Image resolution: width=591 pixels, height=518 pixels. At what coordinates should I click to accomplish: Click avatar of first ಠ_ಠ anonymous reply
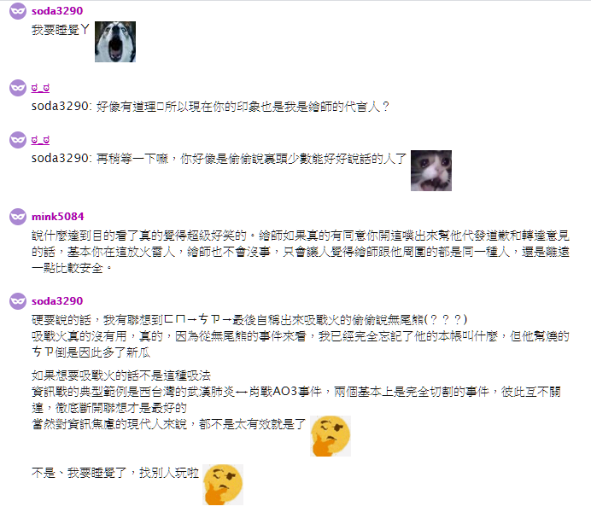click(18, 88)
